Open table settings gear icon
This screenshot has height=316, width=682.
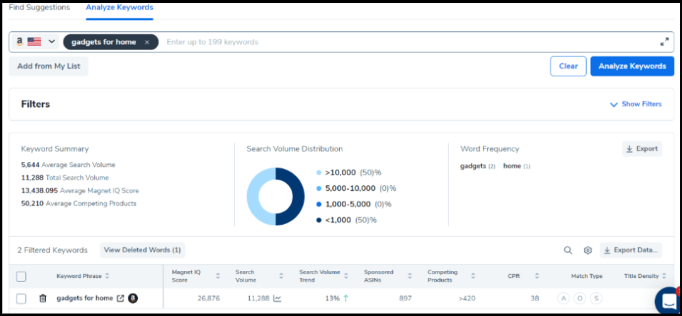tap(588, 250)
